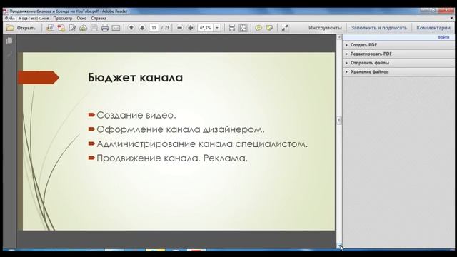Click the slide title Бюджет канала

136,78
